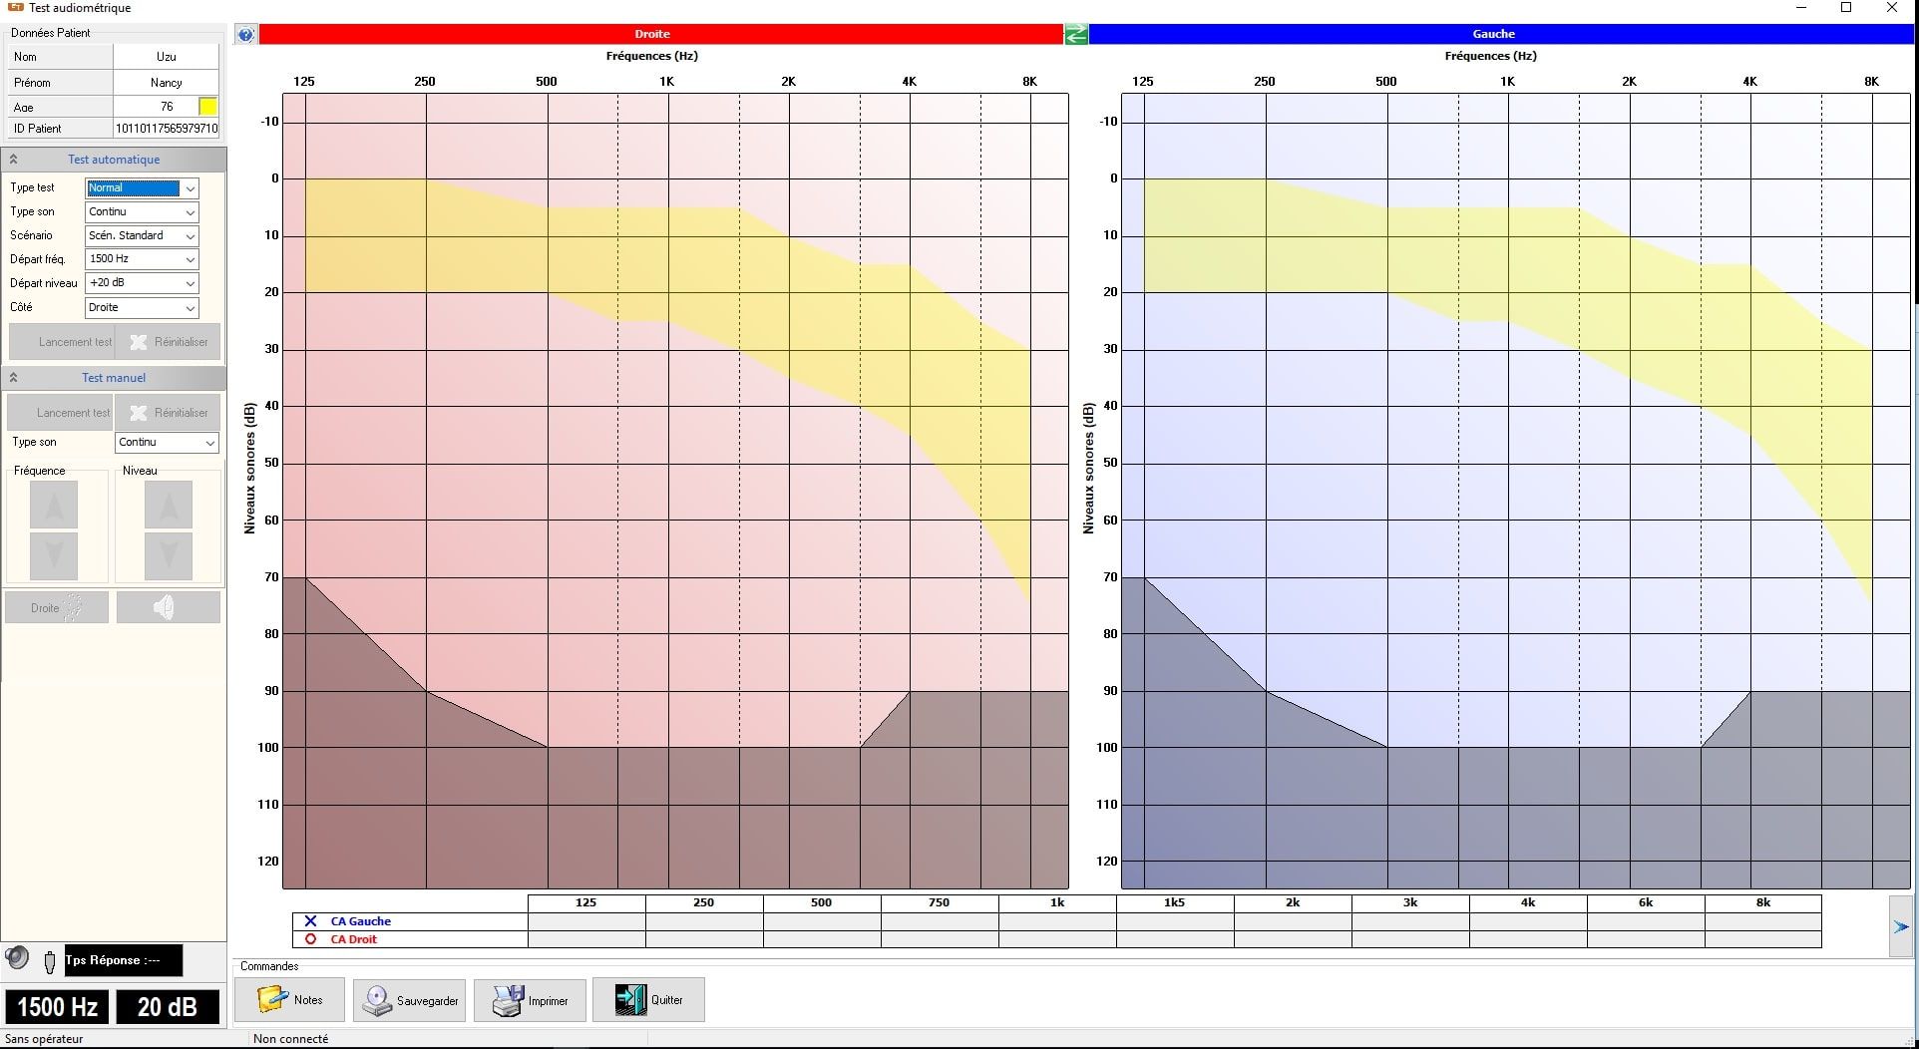This screenshot has height=1049, width=1919.
Task: Increase level with Niveau up arrow
Action: pyautogui.click(x=168, y=505)
